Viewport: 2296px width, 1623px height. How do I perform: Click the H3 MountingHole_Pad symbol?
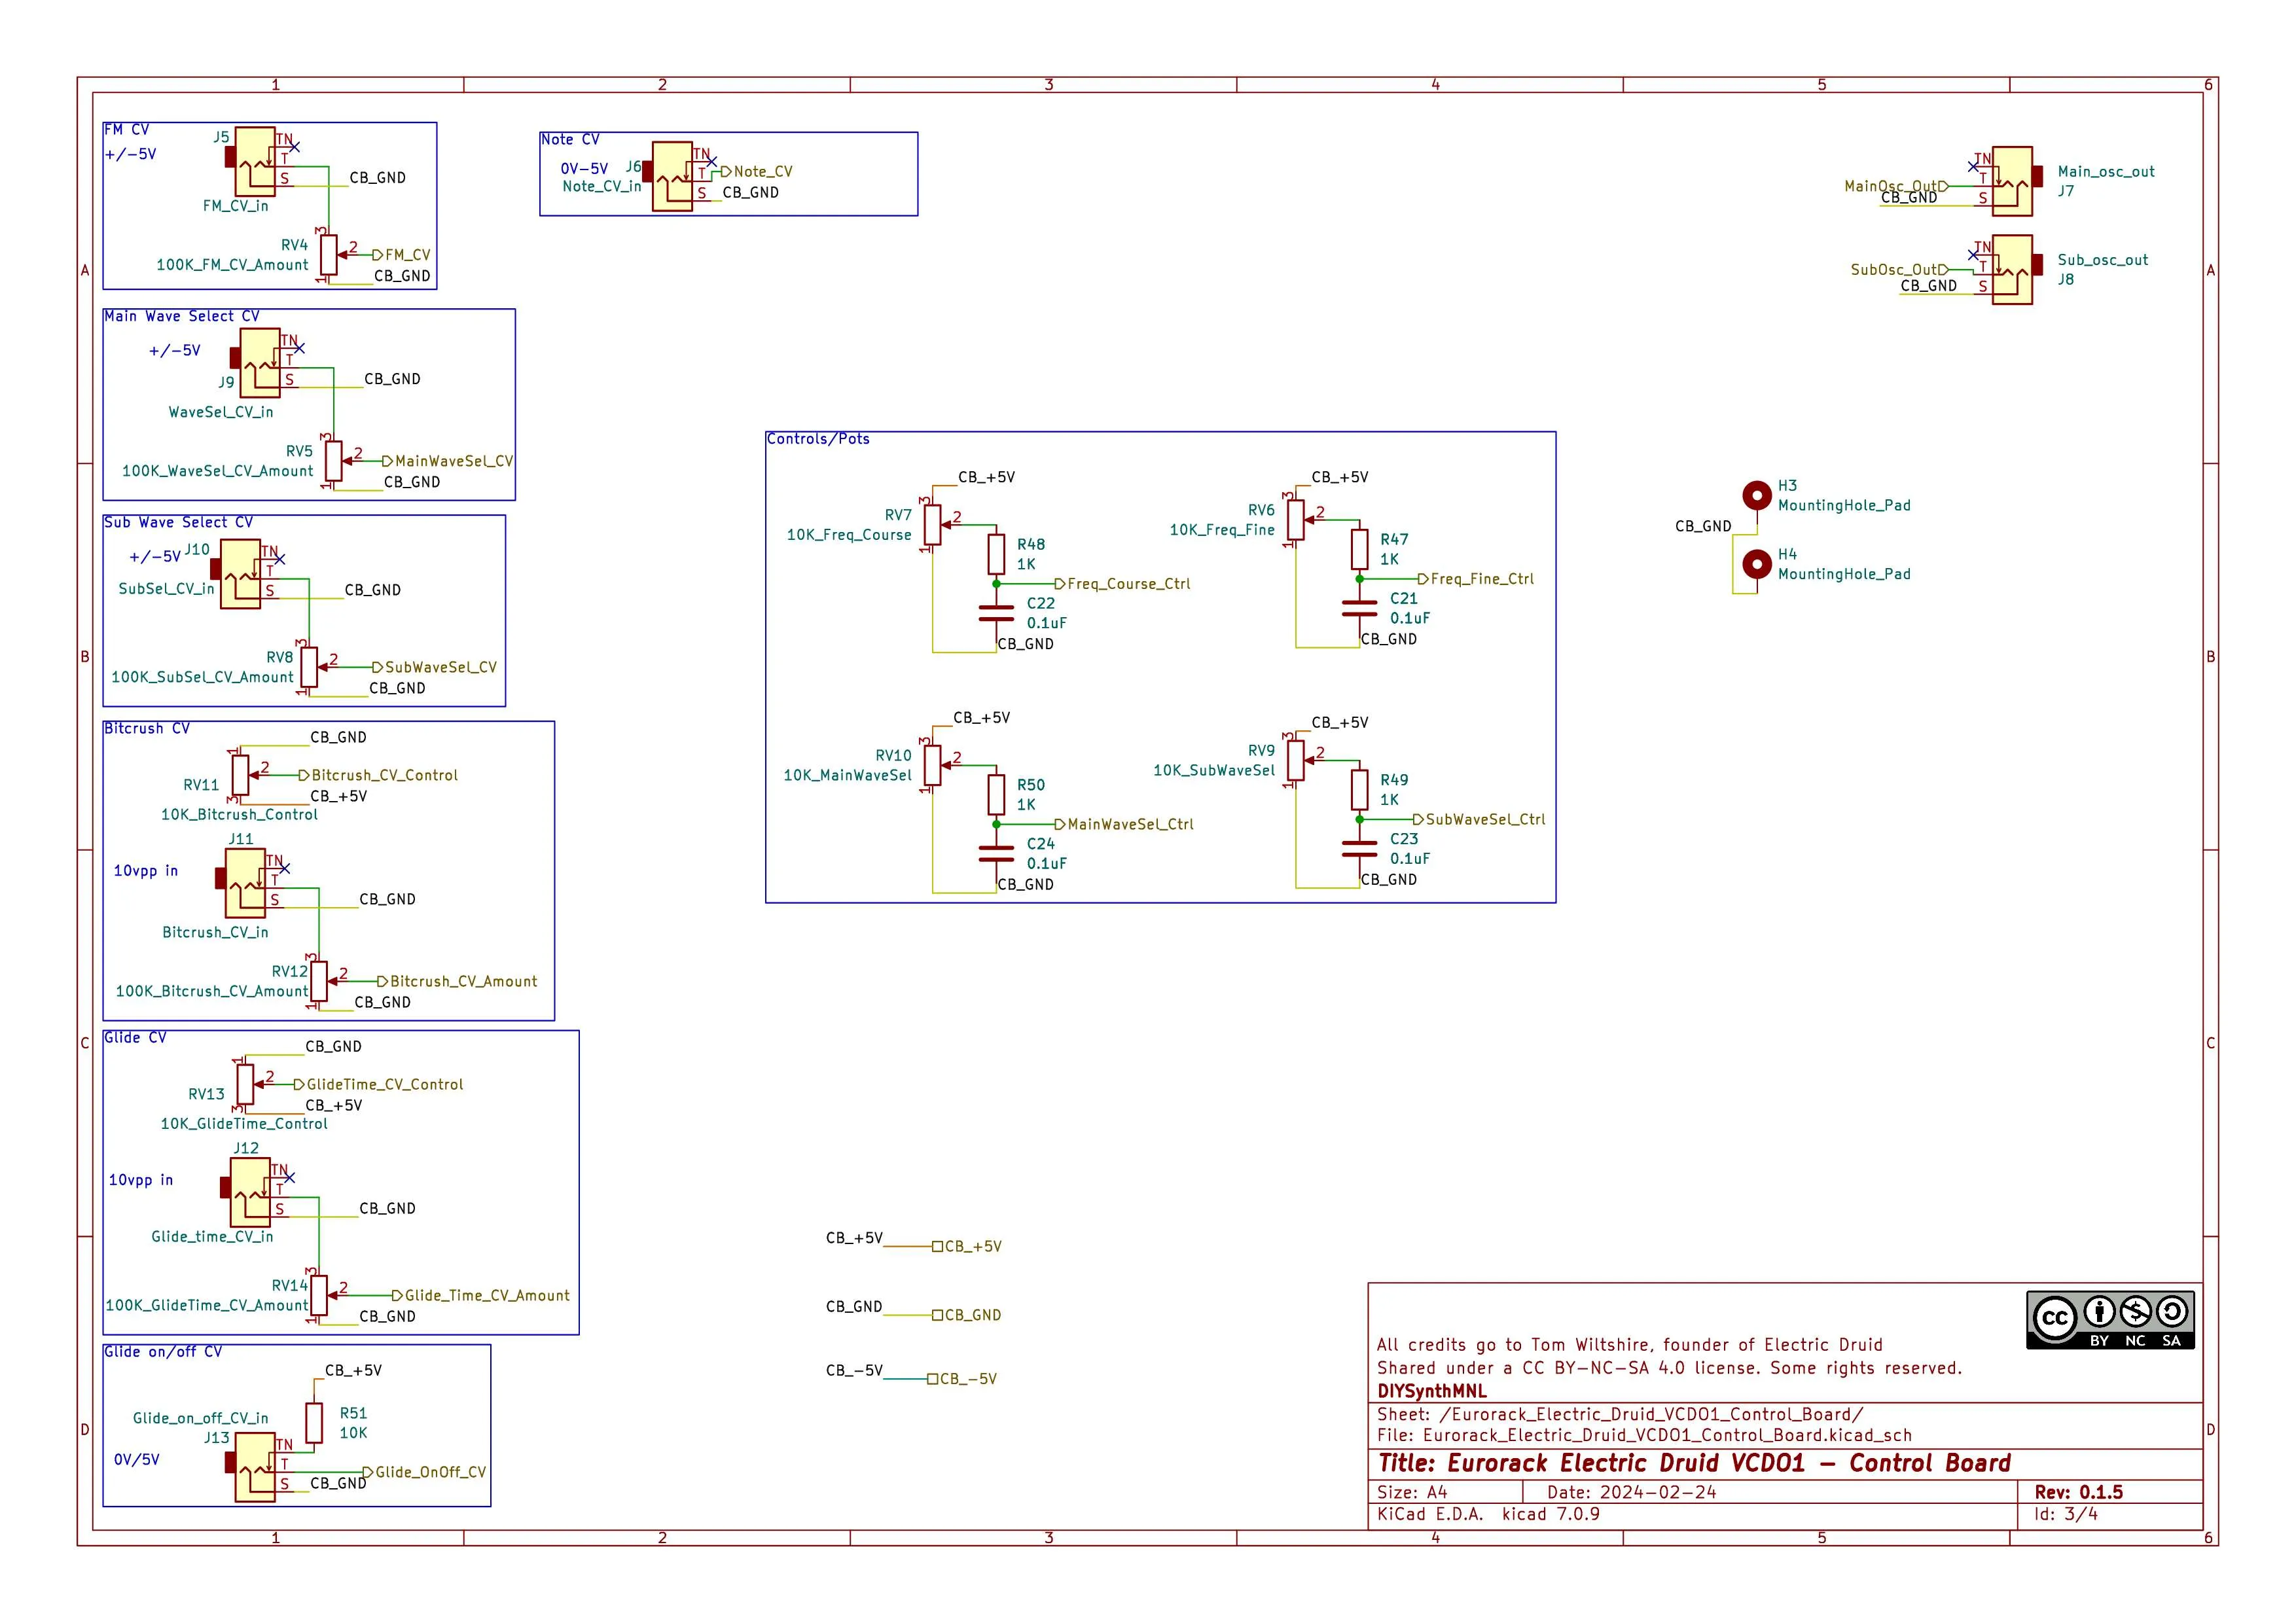point(1758,494)
